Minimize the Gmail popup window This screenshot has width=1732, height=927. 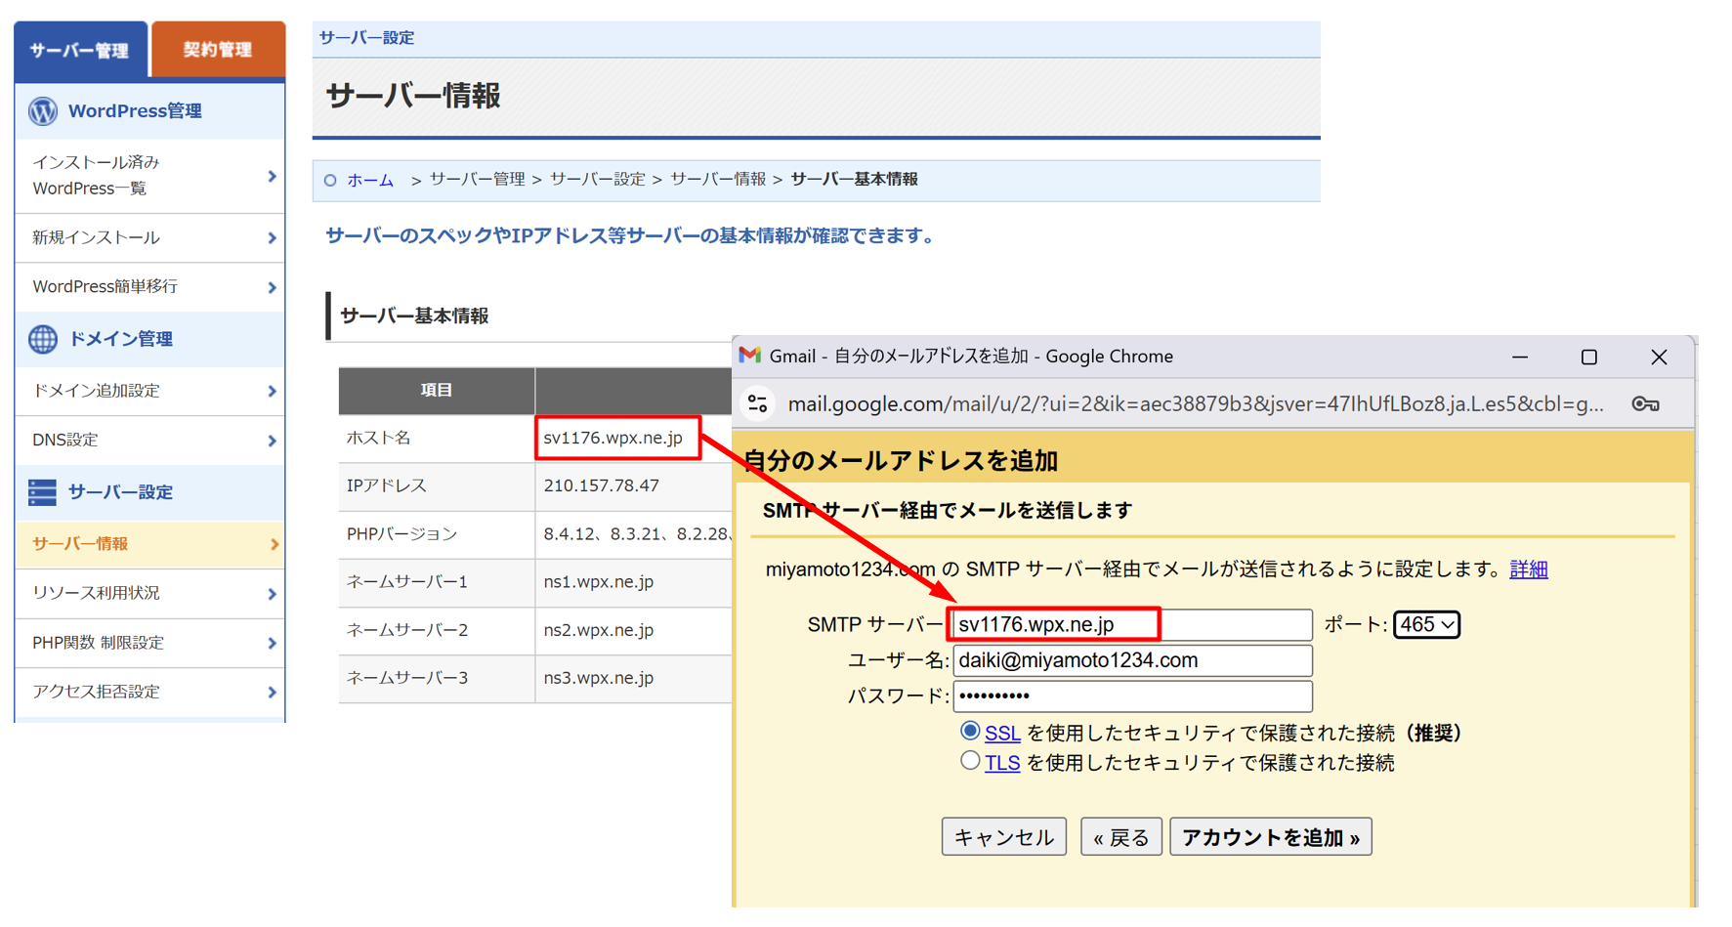[1520, 358]
